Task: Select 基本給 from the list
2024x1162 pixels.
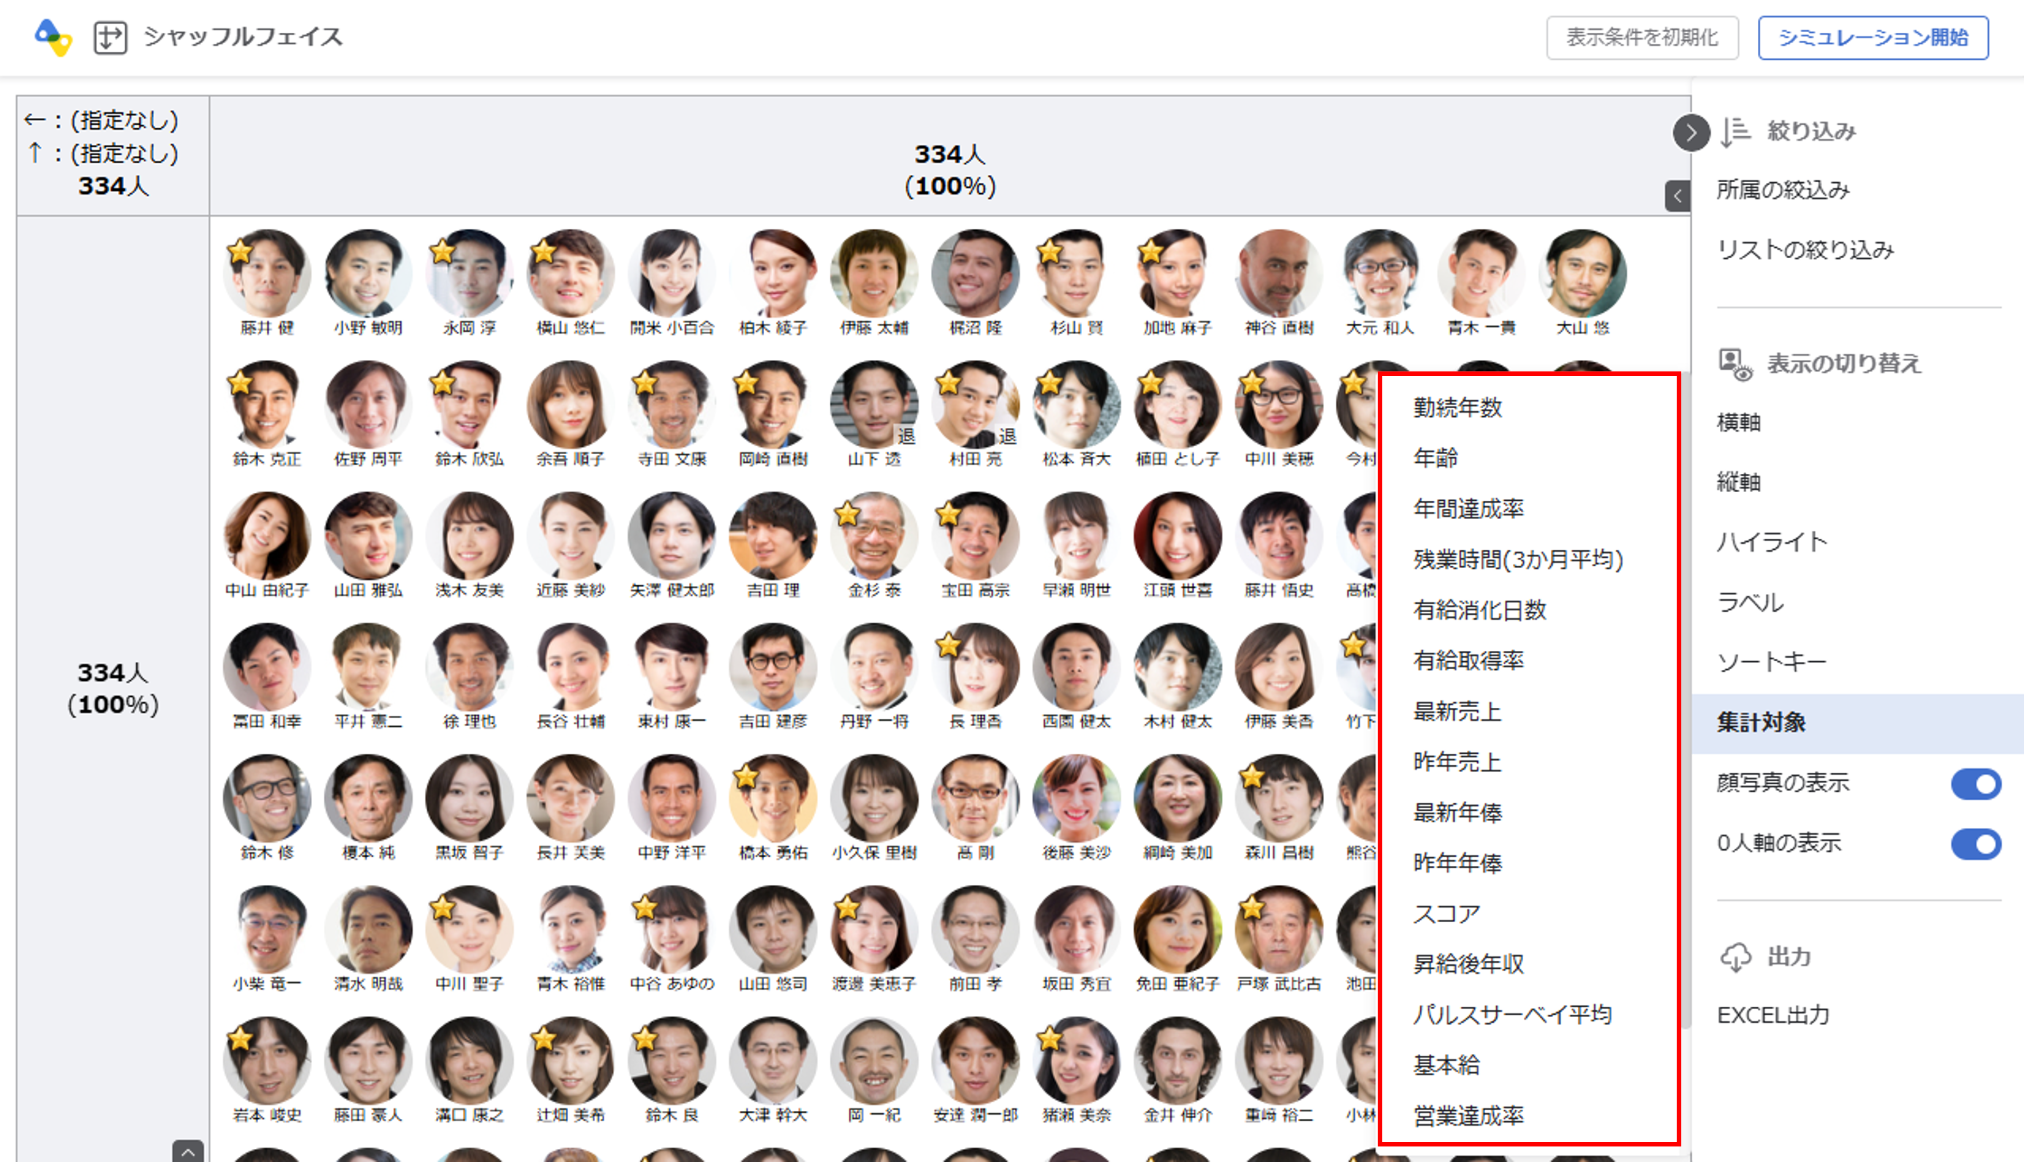Action: coord(1446,1065)
